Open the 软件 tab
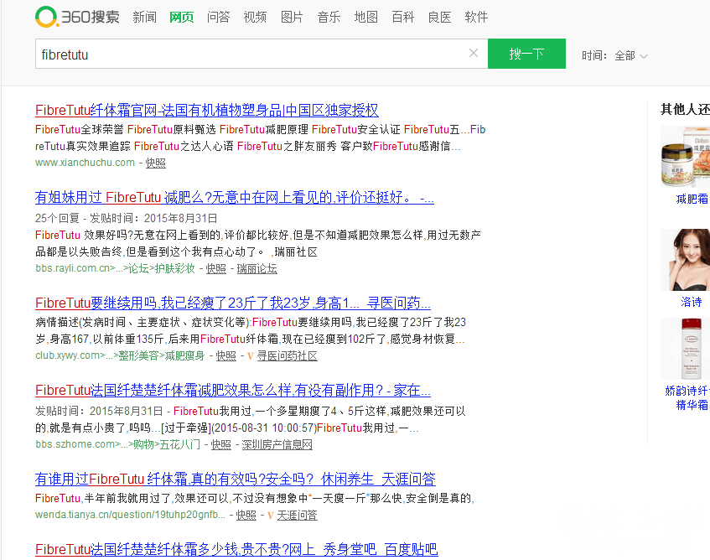 point(476,18)
